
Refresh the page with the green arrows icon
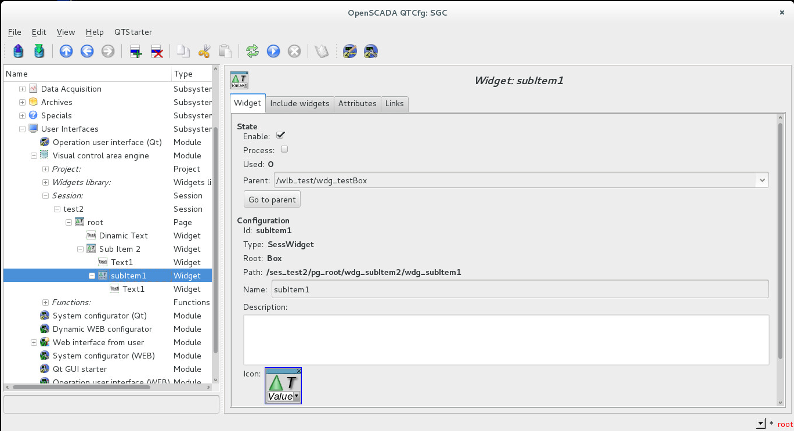pyautogui.click(x=252, y=52)
